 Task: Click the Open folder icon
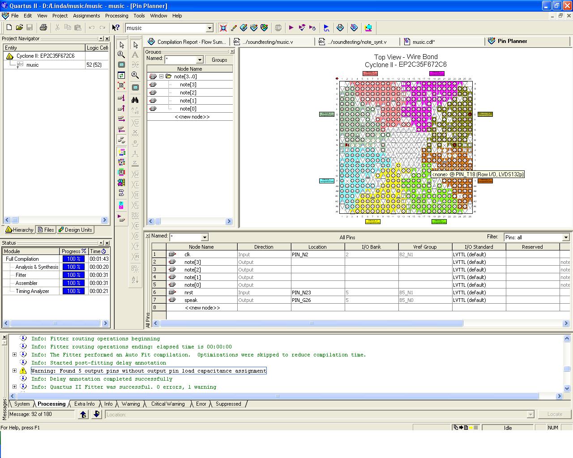[x=19, y=28]
